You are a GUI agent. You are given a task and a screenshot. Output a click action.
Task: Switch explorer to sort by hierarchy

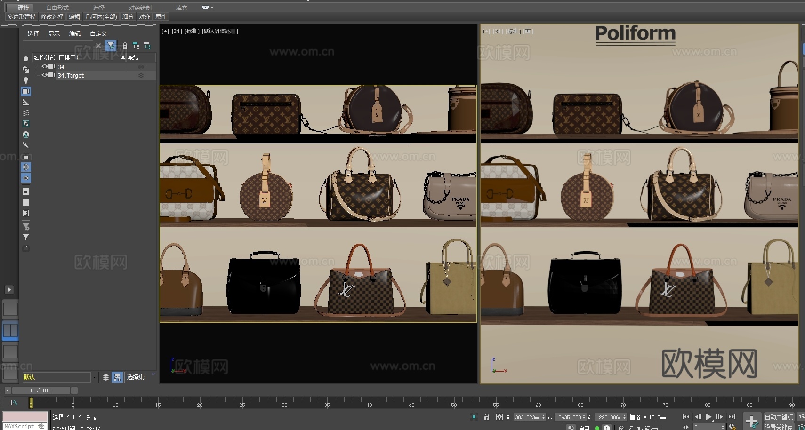(x=117, y=377)
